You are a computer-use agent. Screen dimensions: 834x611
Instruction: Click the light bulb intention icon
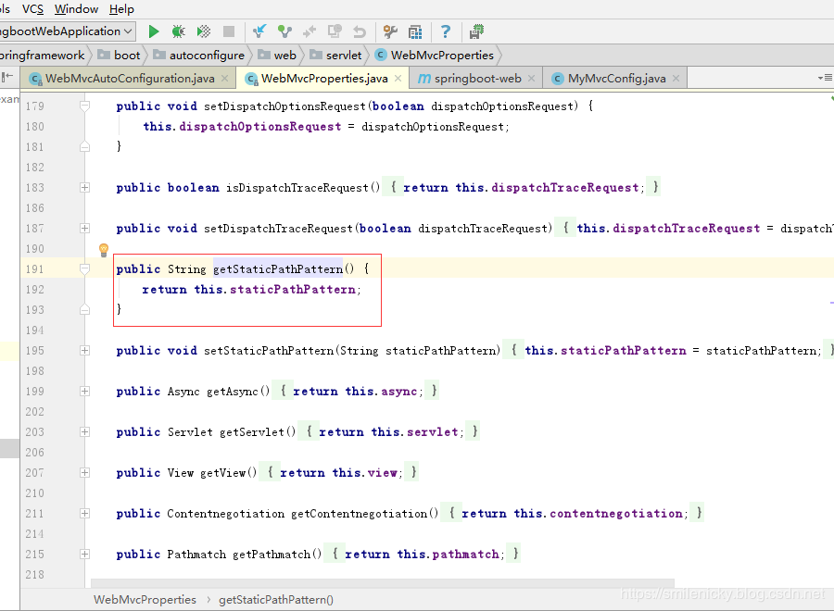click(104, 250)
